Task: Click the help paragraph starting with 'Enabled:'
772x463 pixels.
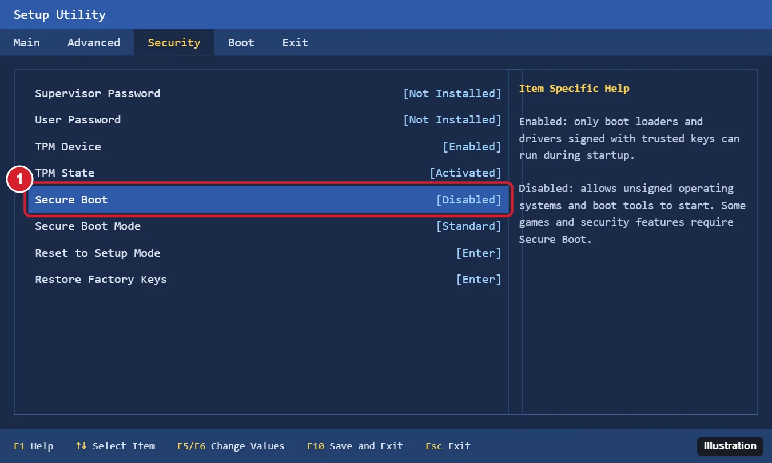Action: coord(630,138)
